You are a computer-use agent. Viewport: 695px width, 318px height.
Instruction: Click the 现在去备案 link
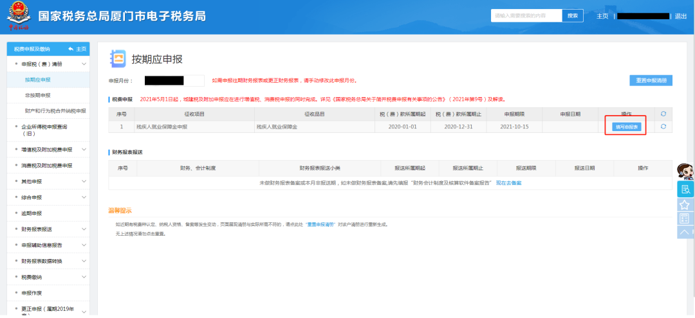[x=508, y=183]
